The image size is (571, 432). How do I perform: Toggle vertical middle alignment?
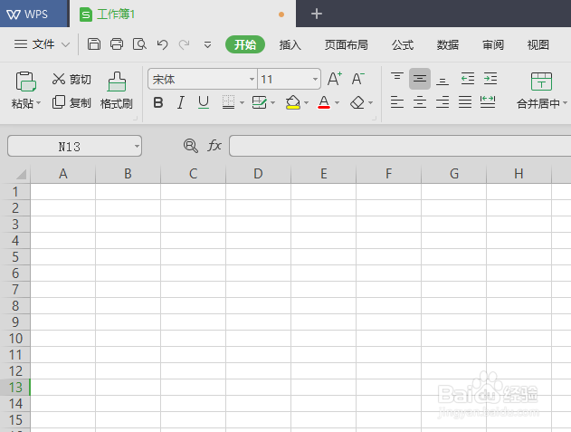(x=420, y=79)
